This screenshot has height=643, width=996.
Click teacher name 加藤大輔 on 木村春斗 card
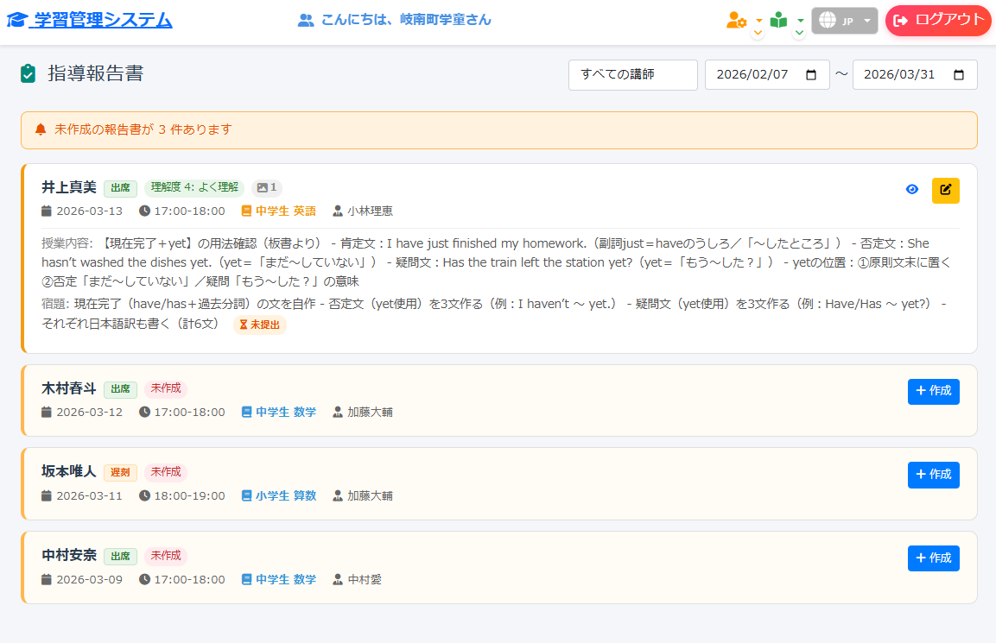coord(370,412)
